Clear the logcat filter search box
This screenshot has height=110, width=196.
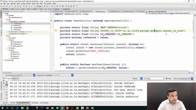click(x=164, y=79)
